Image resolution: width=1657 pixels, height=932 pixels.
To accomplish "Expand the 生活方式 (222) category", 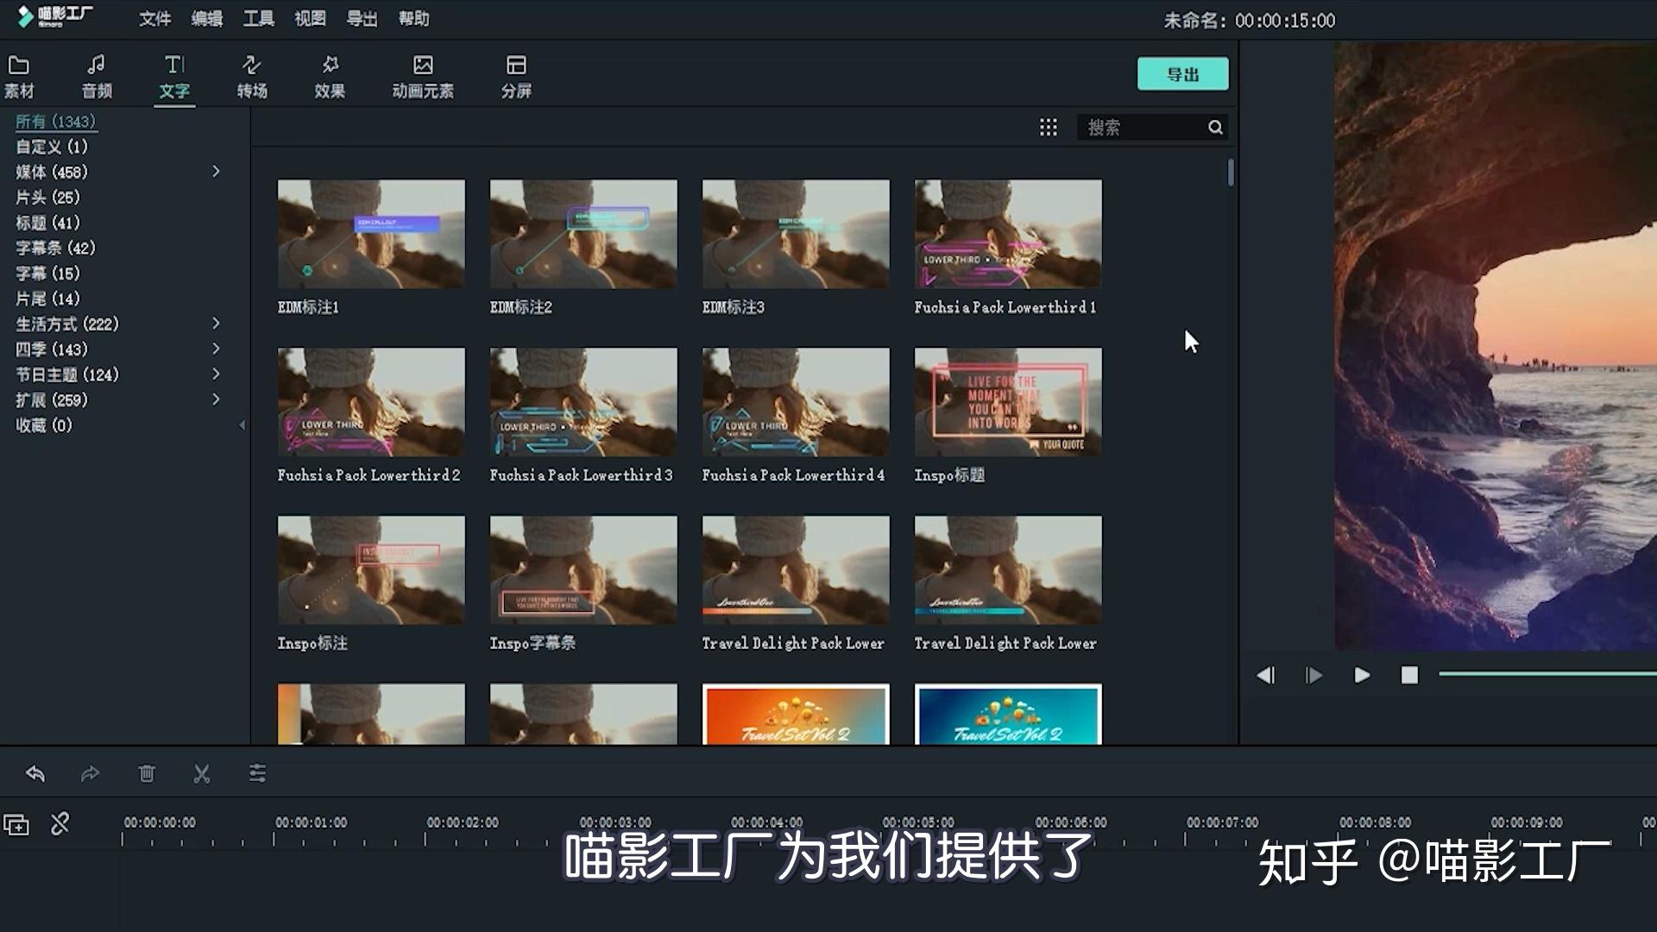I will tap(216, 324).
